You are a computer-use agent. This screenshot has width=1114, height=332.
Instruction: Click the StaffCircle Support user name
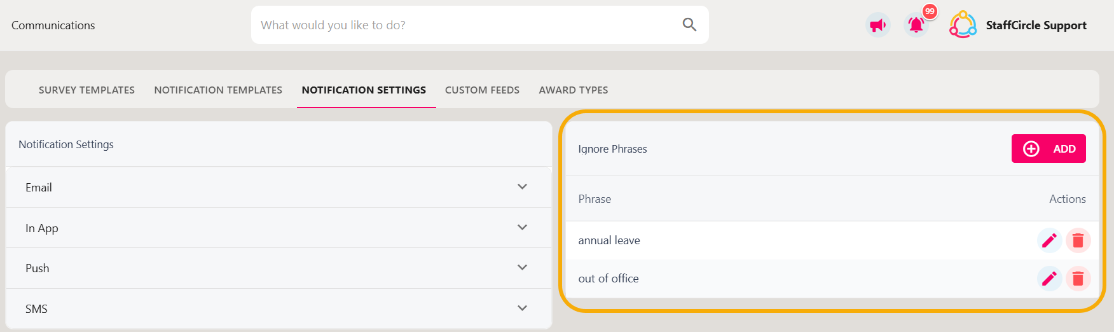click(1036, 25)
